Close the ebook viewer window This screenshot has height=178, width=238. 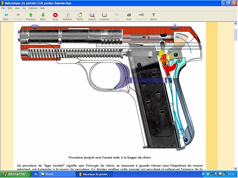pyautogui.click(x=235, y=3)
